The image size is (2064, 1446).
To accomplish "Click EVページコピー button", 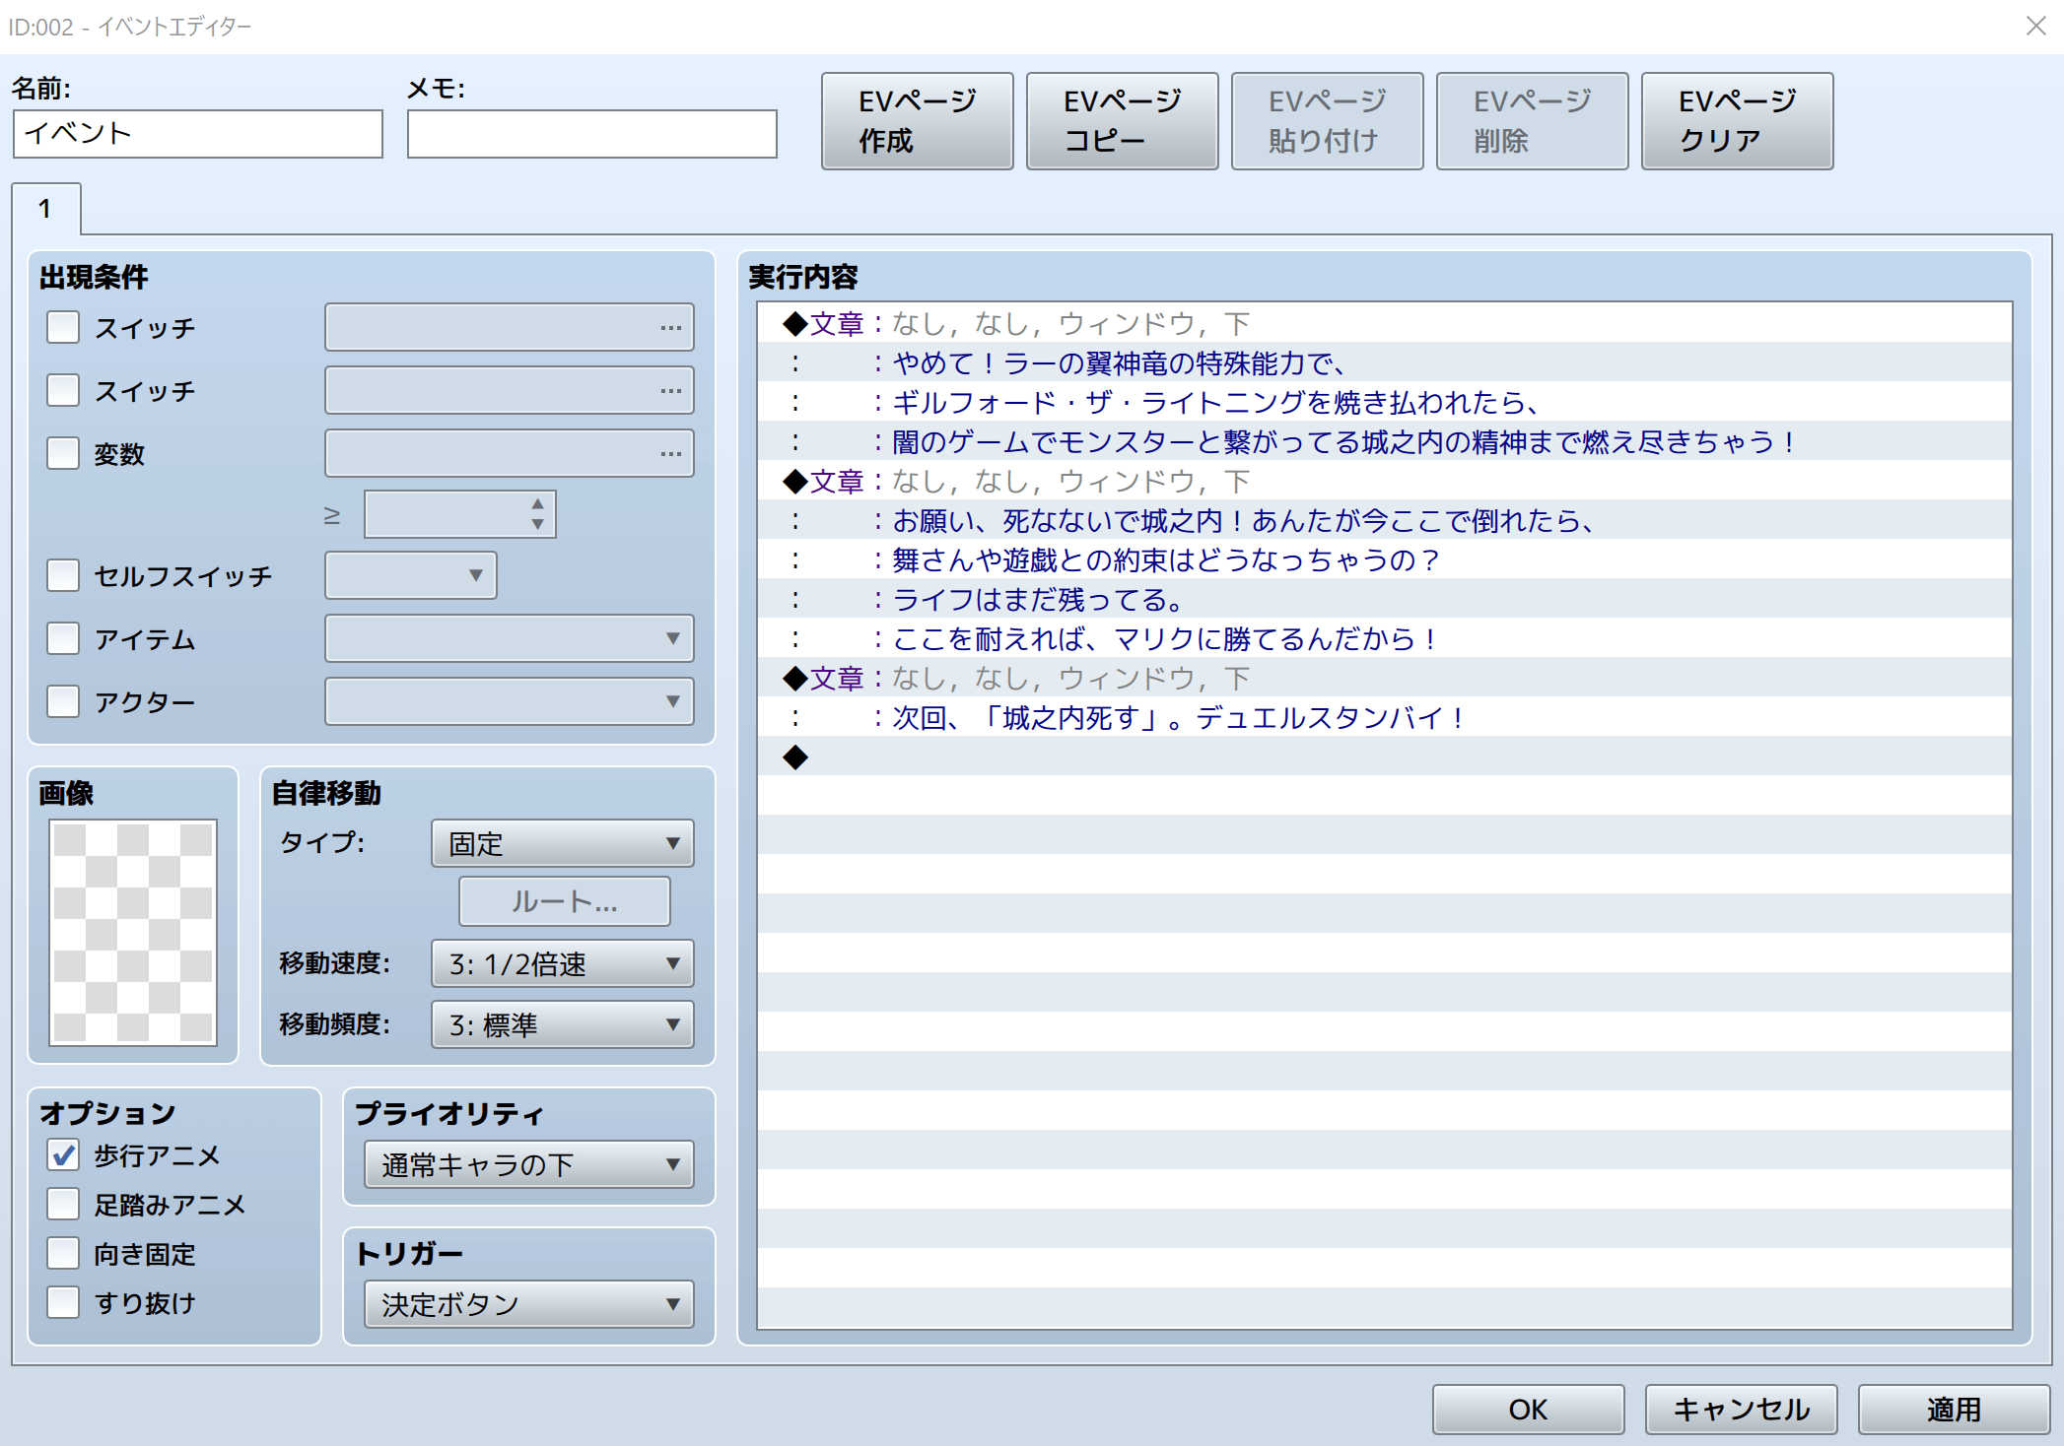I will pyautogui.click(x=1122, y=120).
